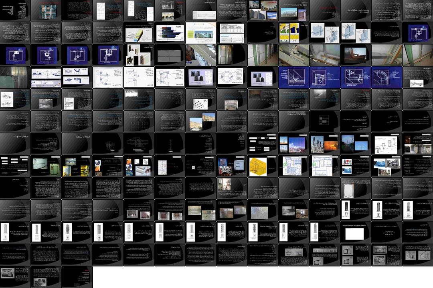This screenshot has width=433, height=288.
Task: Select slide showing teal glass curtain wall photo
Action: pyautogui.click(x=46, y=10)
